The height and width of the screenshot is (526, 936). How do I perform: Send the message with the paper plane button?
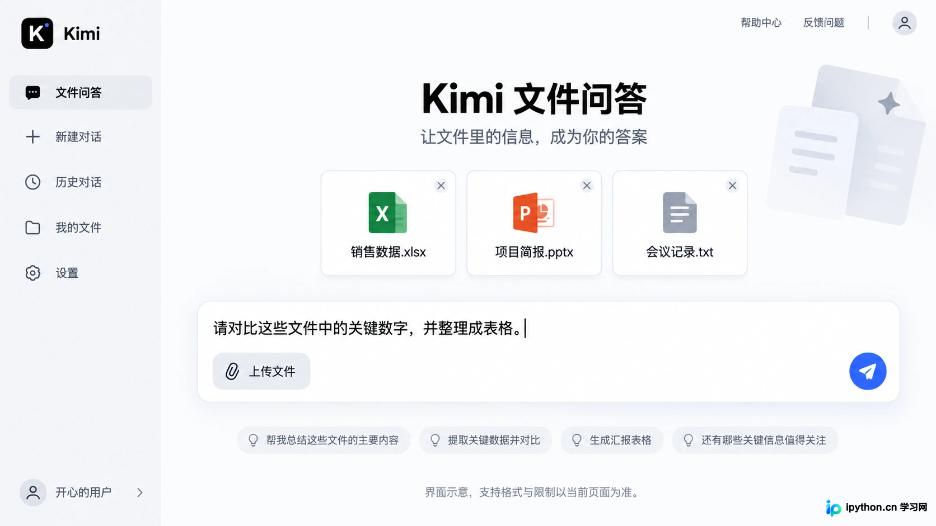[868, 371]
